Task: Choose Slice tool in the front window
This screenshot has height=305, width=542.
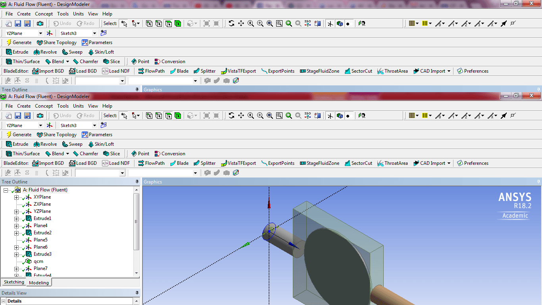Action: click(111, 154)
